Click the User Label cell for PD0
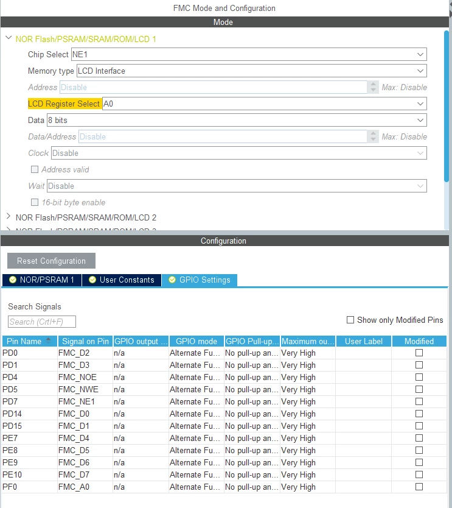This screenshot has width=452, height=508. pos(364,353)
